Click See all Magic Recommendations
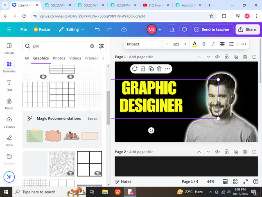Image resolution: width=262 pixels, height=197 pixels. tap(93, 119)
